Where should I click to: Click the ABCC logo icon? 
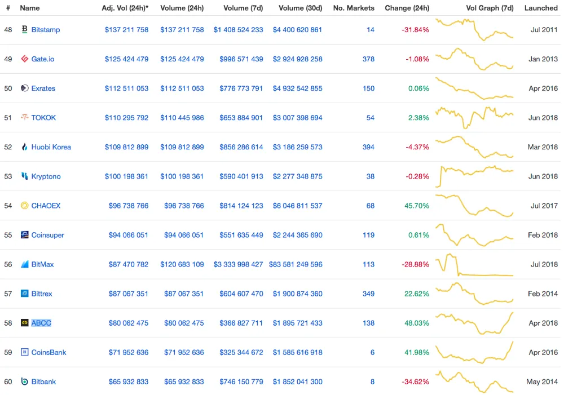[24, 323]
